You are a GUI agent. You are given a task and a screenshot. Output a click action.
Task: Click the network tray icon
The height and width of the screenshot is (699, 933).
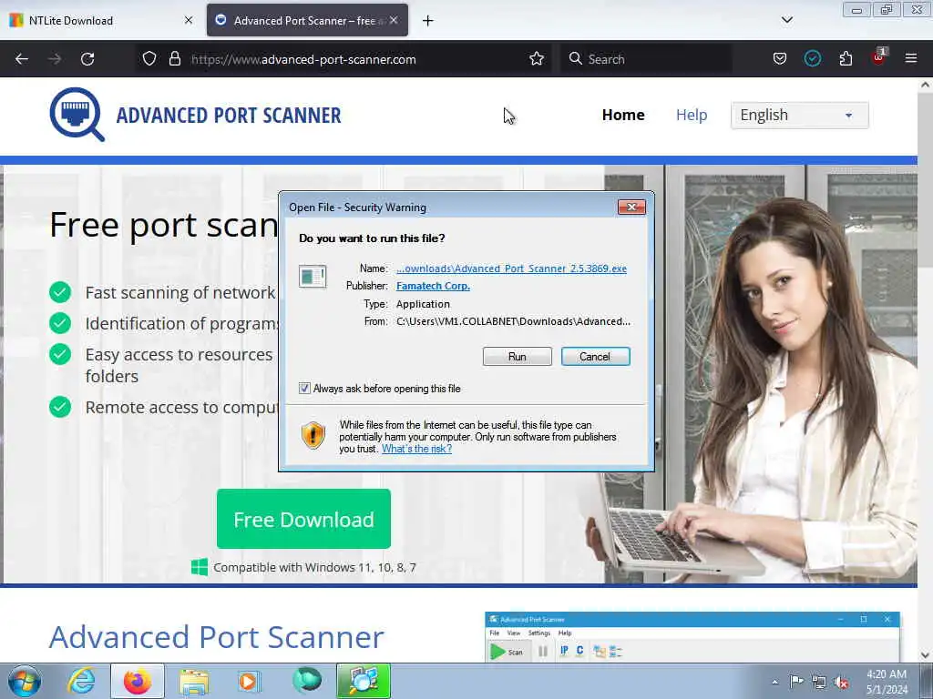[x=819, y=683]
